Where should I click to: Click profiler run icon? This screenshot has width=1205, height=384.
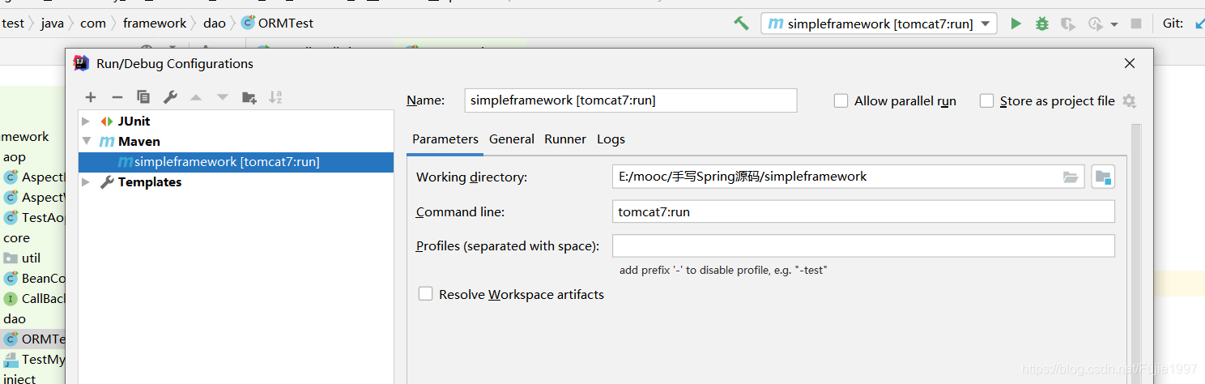tap(1095, 23)
